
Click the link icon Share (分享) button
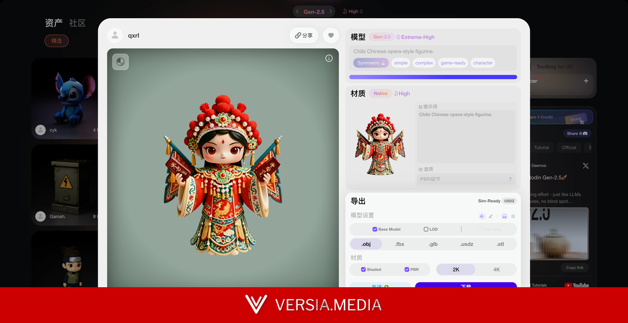[x=304, y=35]
